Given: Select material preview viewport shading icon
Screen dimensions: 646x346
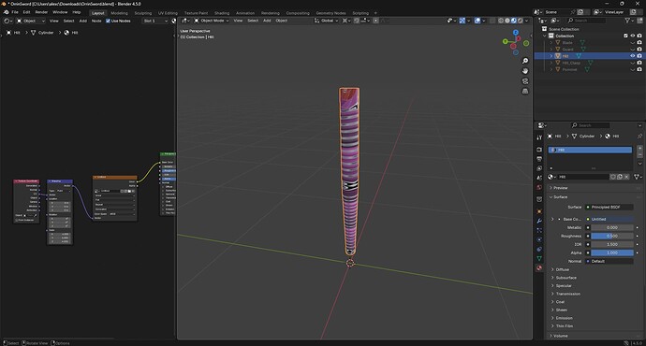Looking at the screenshot, I should pos(514,21).
